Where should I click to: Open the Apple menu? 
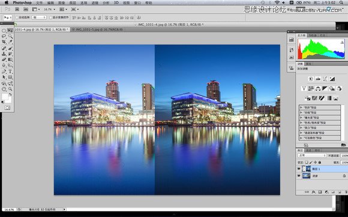point(7,2)
